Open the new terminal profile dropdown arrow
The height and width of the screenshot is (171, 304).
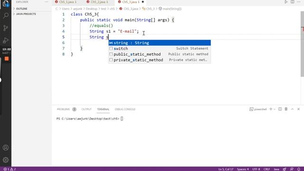(x=275, y=109)
